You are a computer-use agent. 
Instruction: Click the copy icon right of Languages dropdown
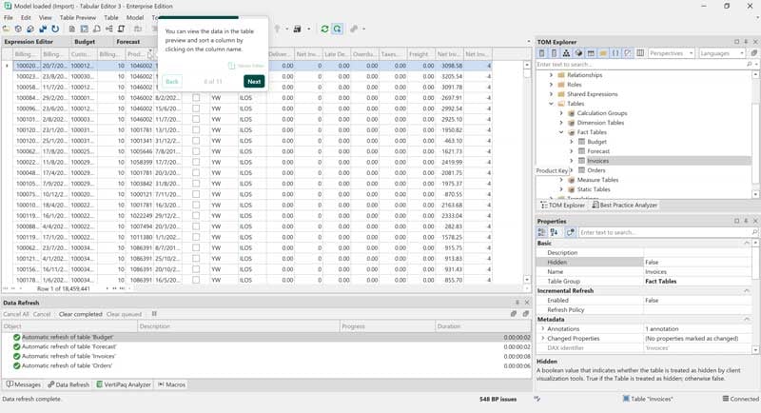click(x=753, y=53)
